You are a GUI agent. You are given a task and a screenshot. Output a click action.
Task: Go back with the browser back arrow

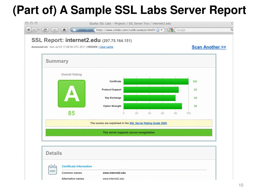click(x=28, y=30)
